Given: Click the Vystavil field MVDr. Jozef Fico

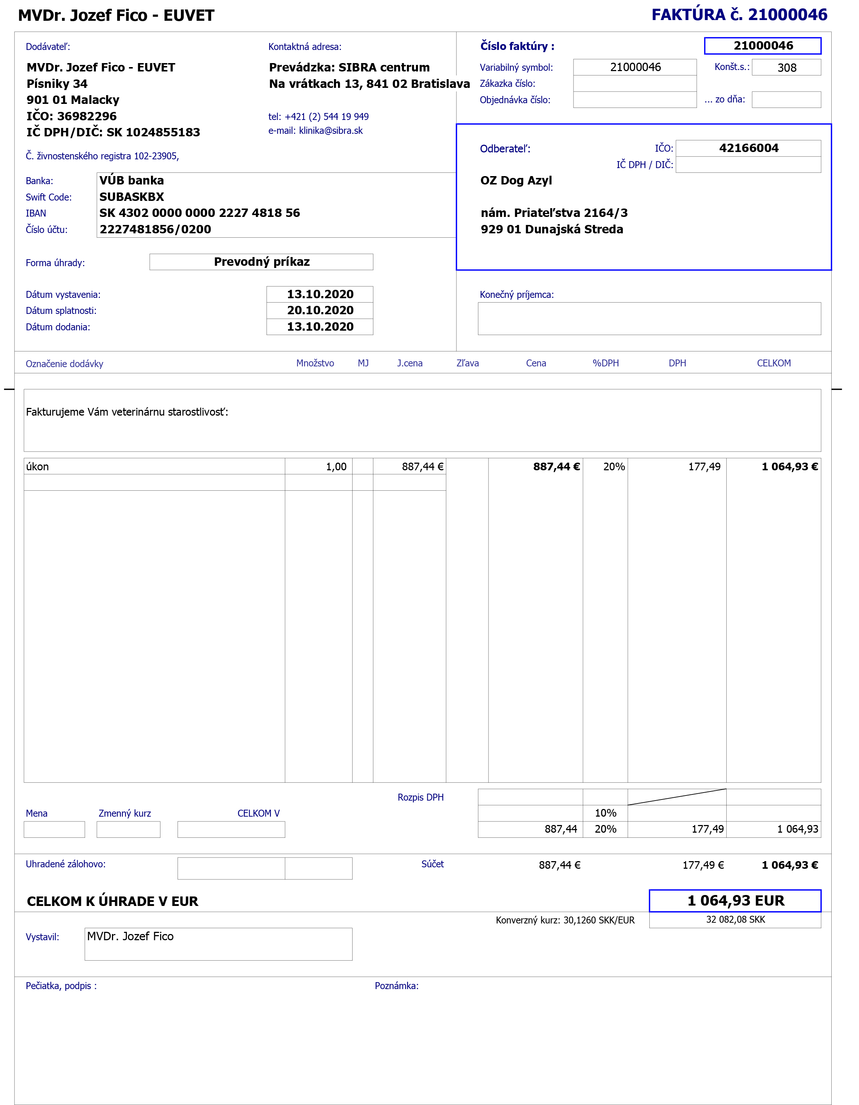Looking at the screenshot, I should coord(218,943).
